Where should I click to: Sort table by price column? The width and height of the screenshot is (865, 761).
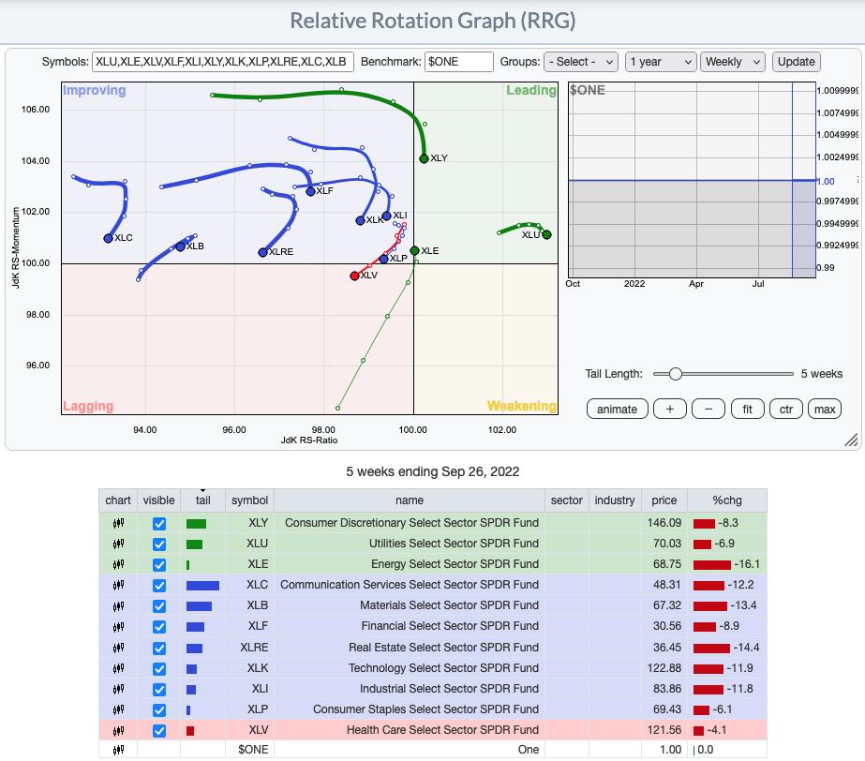click(664, 500)
